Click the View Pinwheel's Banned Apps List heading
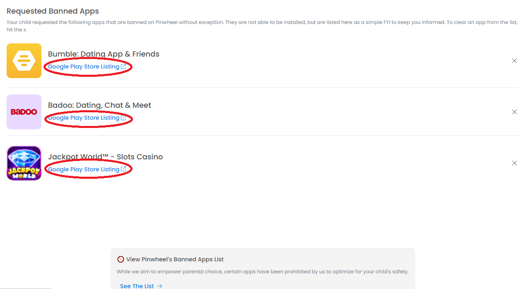The image size is (530, 289). pyautogui.click(x=175, y=259)
